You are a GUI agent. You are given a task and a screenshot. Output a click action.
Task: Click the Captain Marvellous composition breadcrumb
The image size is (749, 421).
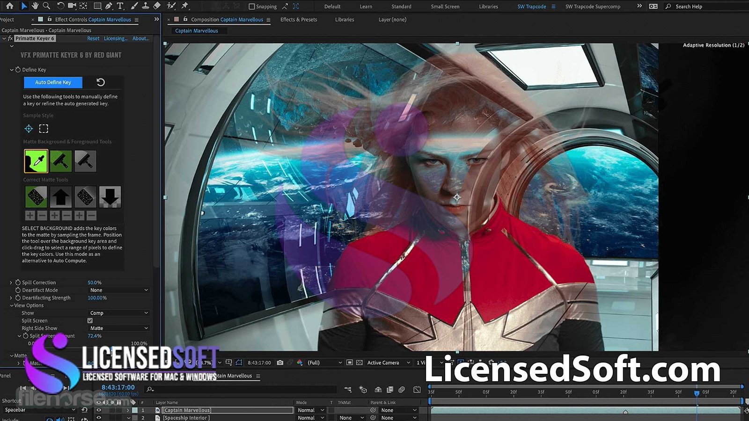tap(197, 30)
